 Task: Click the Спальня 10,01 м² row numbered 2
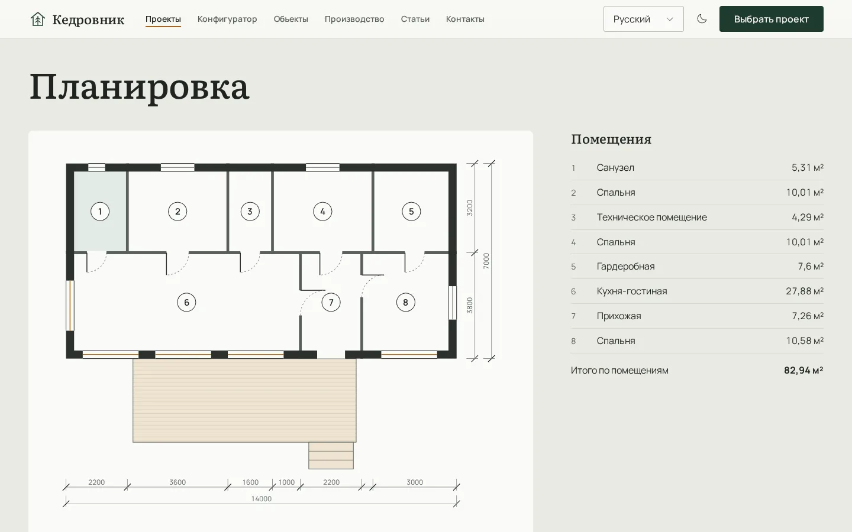coord(697,193)
